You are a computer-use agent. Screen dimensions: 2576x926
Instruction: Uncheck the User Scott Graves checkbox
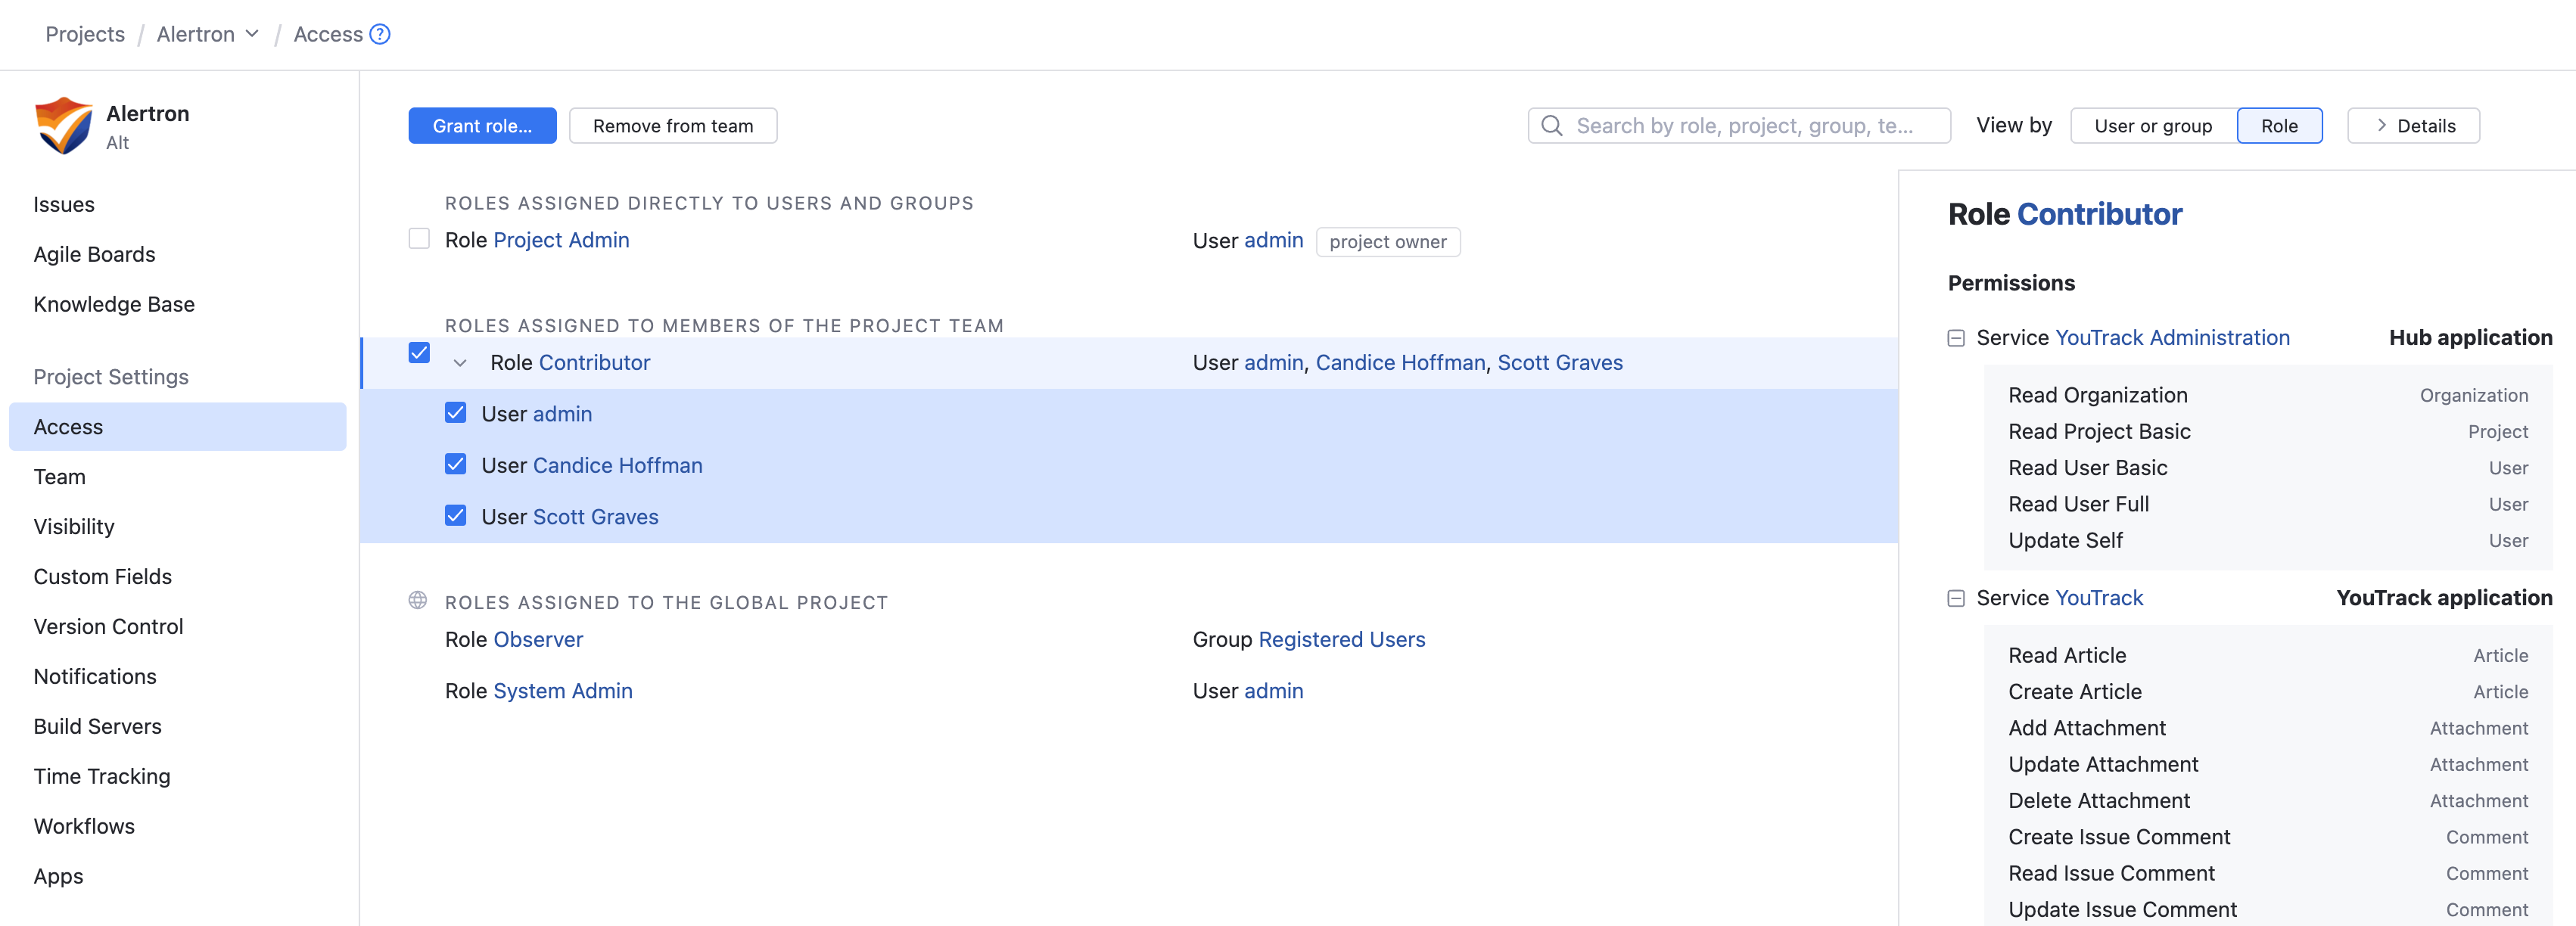point(456,516)
